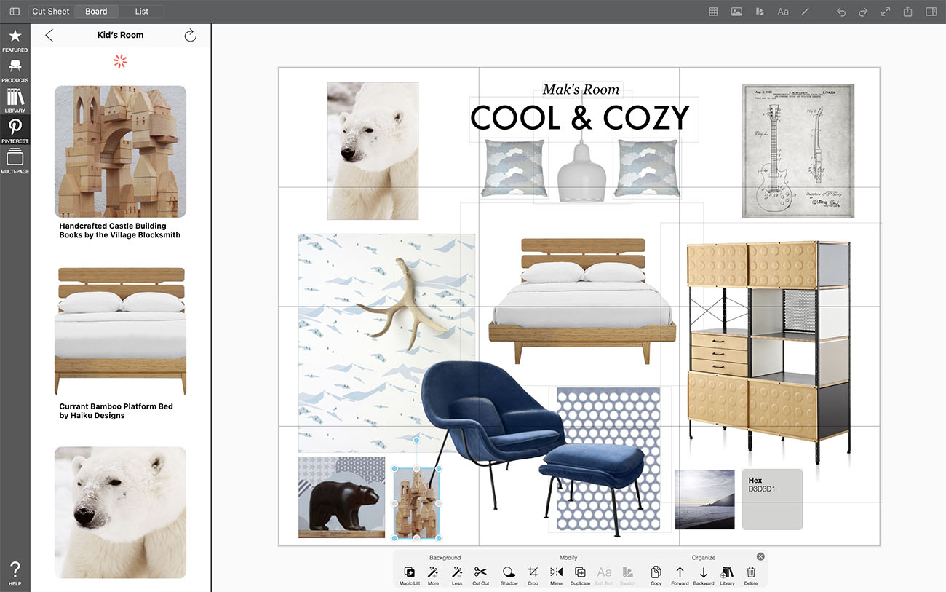This screenshot has height=592, width=946.
Task: Toggle the grid overlay icon
Action: coord(713,12)
